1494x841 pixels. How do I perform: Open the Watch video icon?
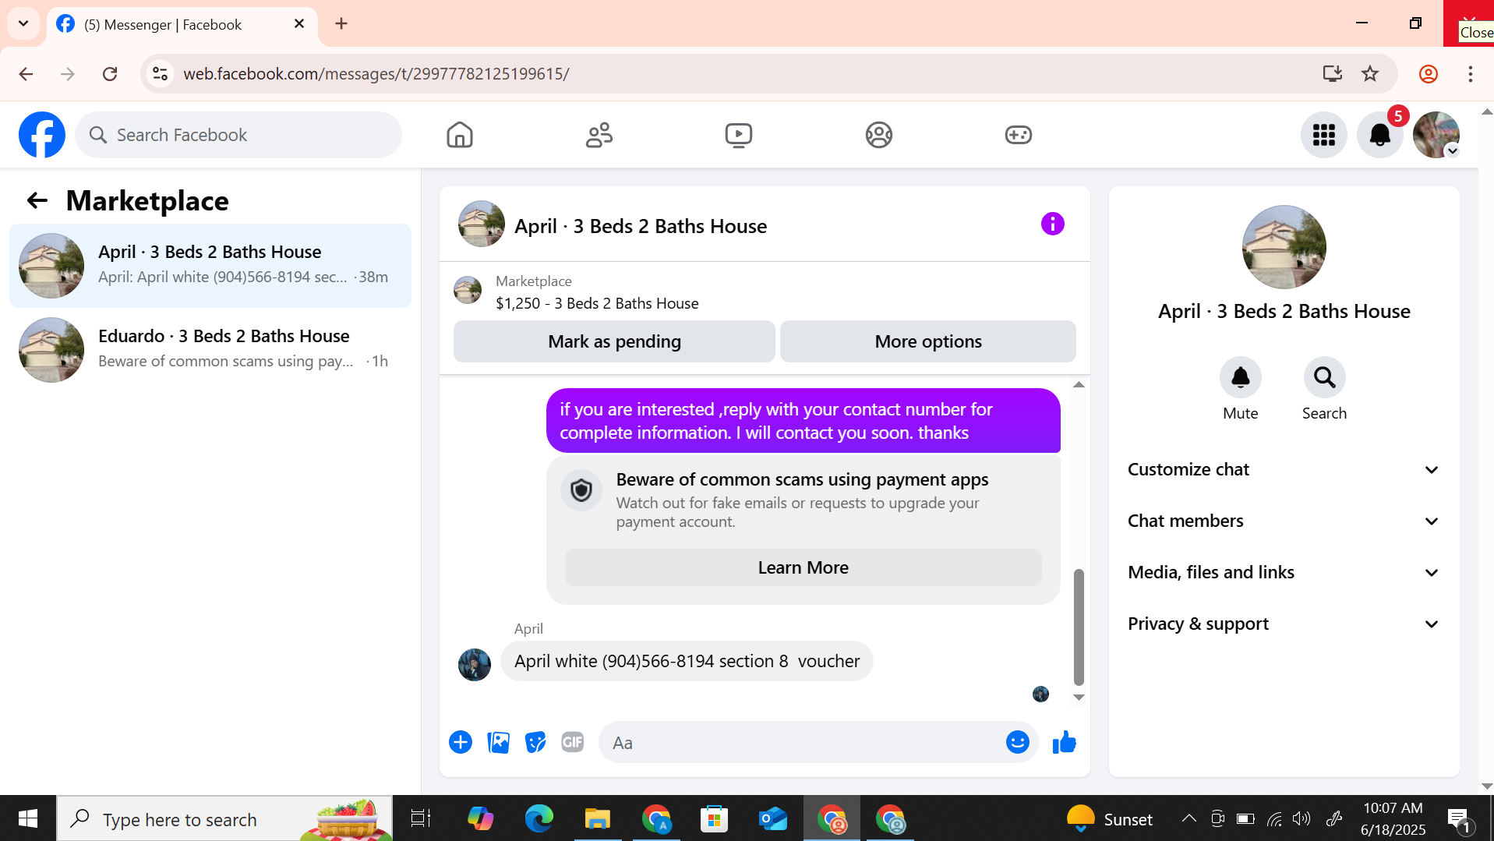coord(739,135)
